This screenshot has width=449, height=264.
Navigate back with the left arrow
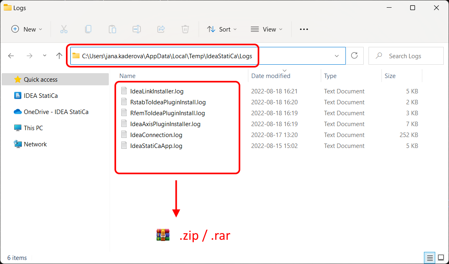11,56
